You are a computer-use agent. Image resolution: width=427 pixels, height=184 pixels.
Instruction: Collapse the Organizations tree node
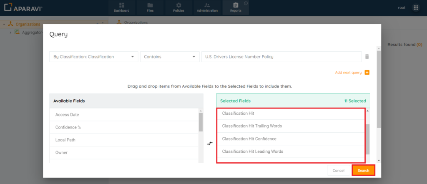tap(4, 24)
